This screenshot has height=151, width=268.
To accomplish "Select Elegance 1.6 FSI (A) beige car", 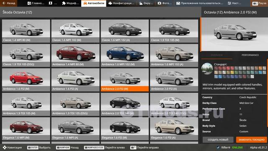I will point(174,129).
